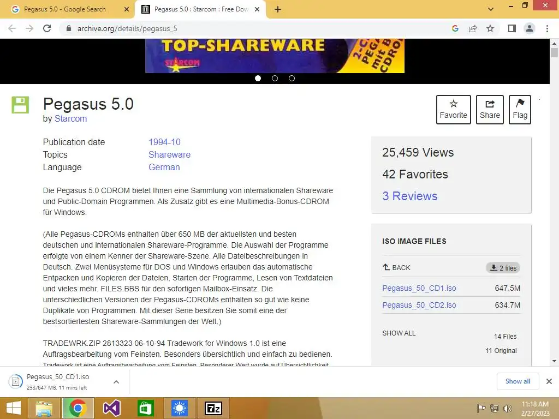559x419 pixels.
Task: Click the Google icon in address bar
Action: (455, 28)
